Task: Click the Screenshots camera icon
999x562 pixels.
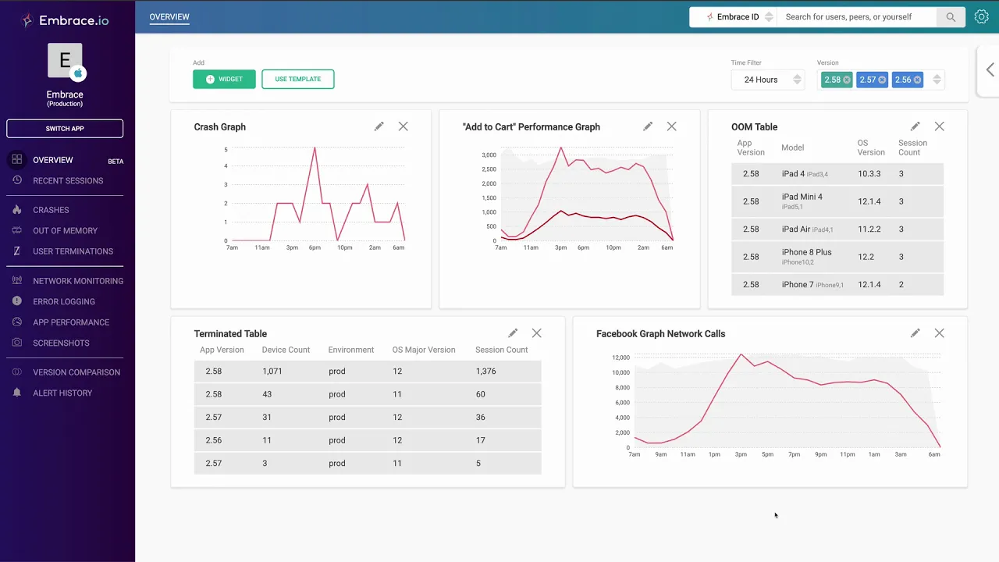Action: (17, 343)
